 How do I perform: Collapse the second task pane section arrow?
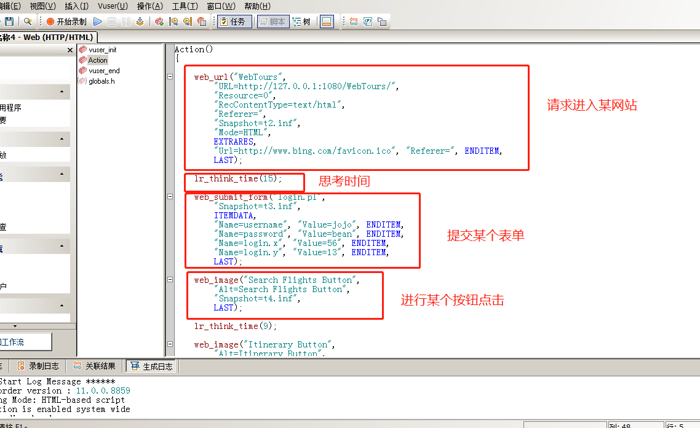[x=62, y=139]
